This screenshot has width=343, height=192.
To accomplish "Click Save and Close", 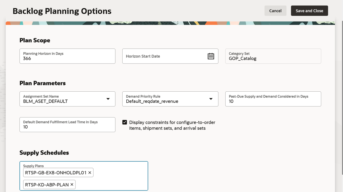I will coord(309,11).
